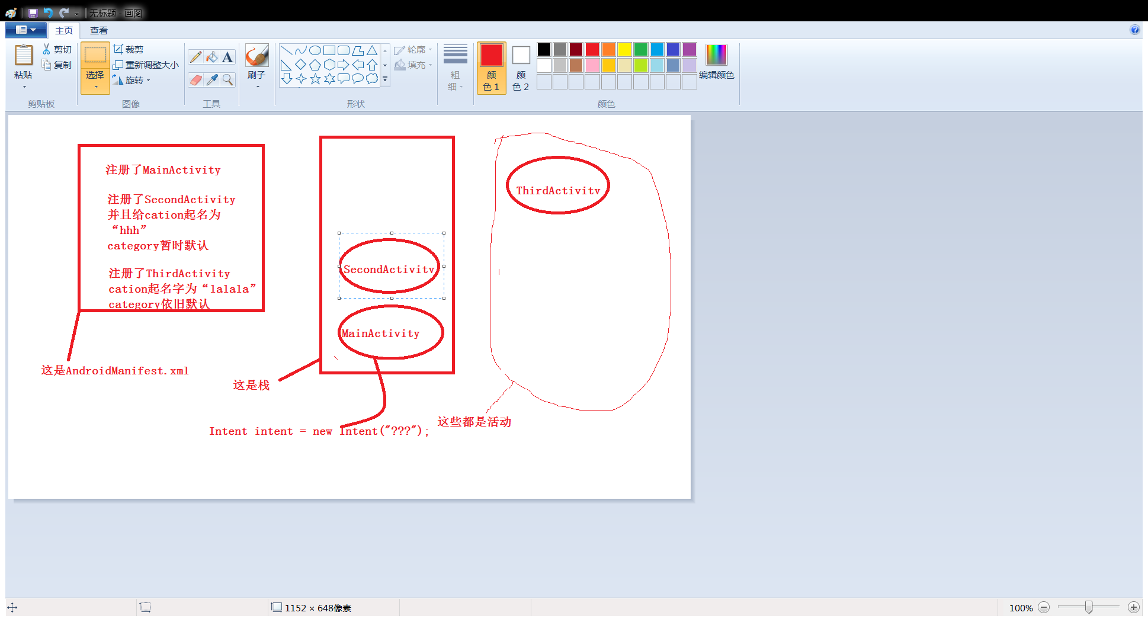The height and width of the screenshot is (622, 1148).
Task: Choose the Curve shape
Action: coord(300,50)
